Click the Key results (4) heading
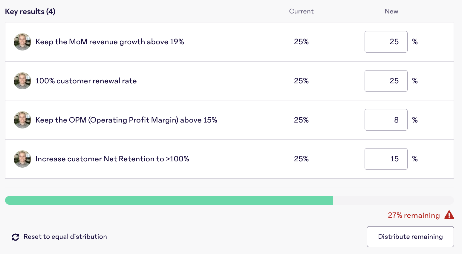Image resolution: width=462 pixels, height=254 pixels. (x=30, y=12)
